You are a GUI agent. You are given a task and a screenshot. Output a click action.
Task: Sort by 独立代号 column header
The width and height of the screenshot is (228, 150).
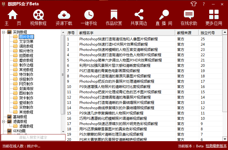(x=210, y=33)
